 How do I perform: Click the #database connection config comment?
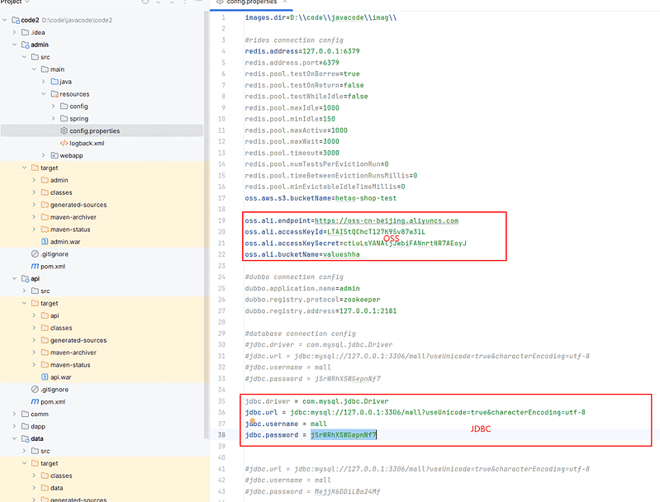coord(300,334)
